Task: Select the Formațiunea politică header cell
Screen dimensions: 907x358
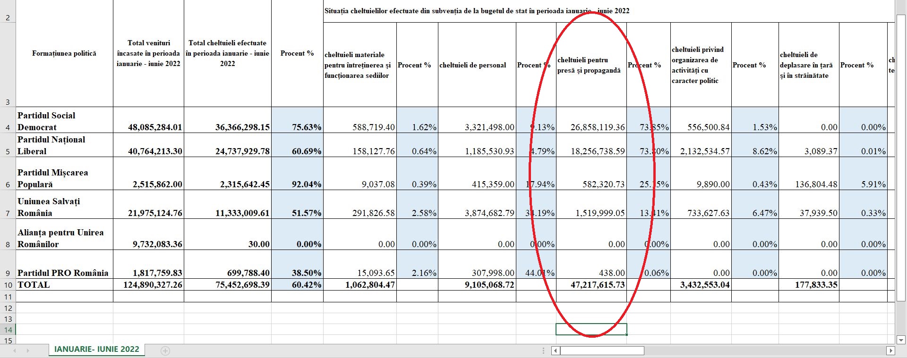Action: click(x=64, y=54)
